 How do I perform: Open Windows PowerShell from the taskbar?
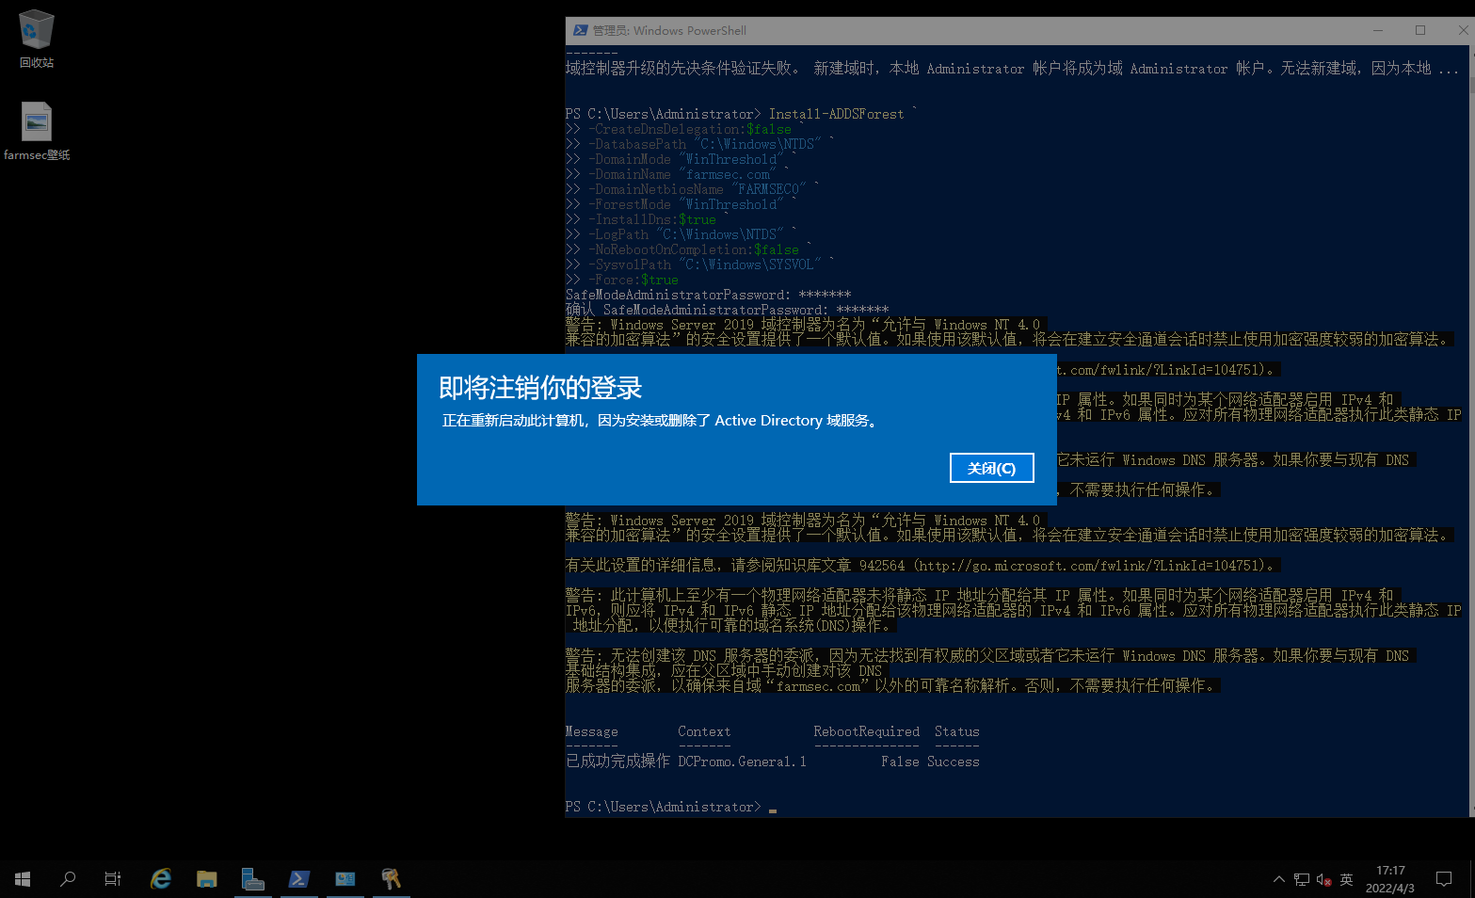[299, 879]
